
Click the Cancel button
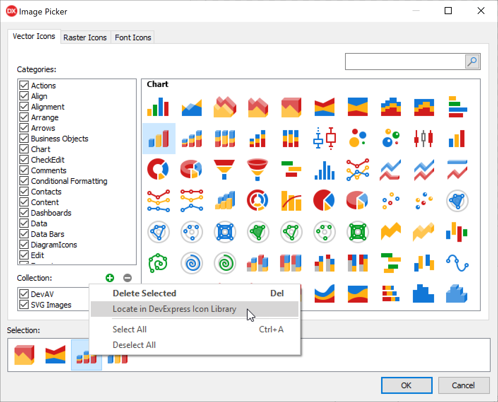(x=463, y=385)
